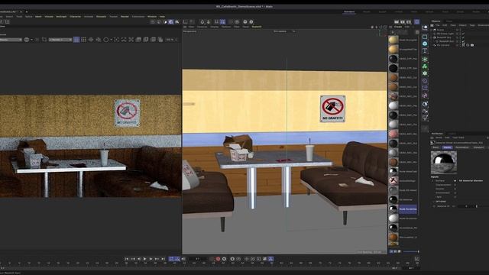Viewport: 489px width, 275px height.
Task: Go to start of timeline
Action: pyautogui.click(x=126, y=259)
